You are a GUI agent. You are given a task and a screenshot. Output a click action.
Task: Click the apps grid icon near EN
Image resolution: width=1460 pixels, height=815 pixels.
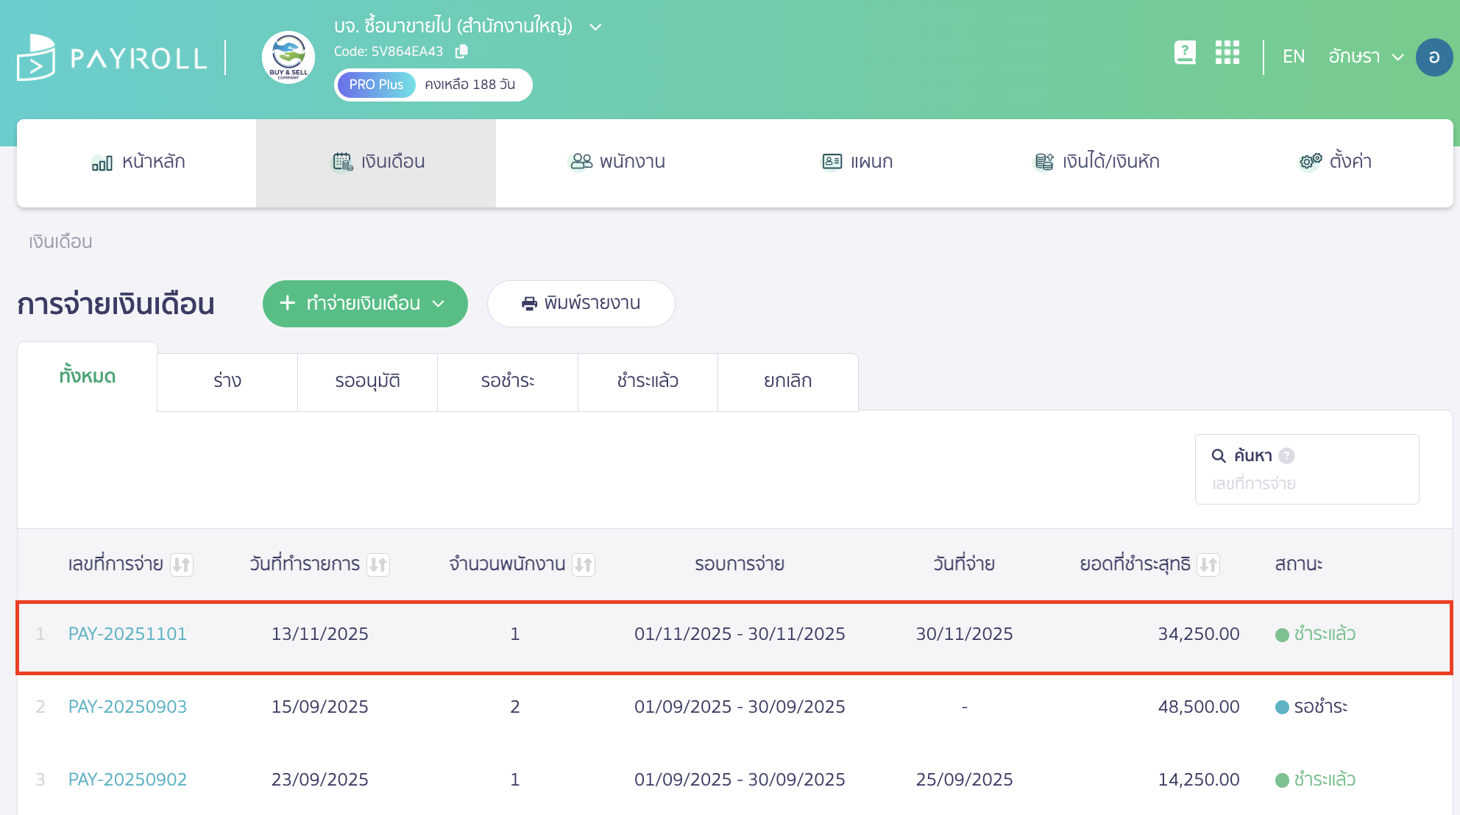(1227, 53)
